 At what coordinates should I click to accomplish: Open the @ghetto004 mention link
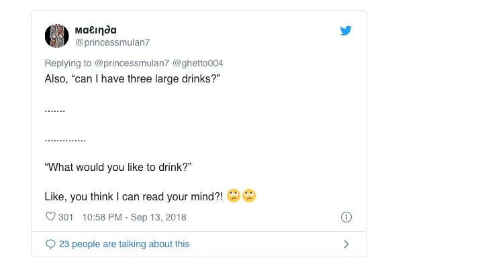point(198,63)
